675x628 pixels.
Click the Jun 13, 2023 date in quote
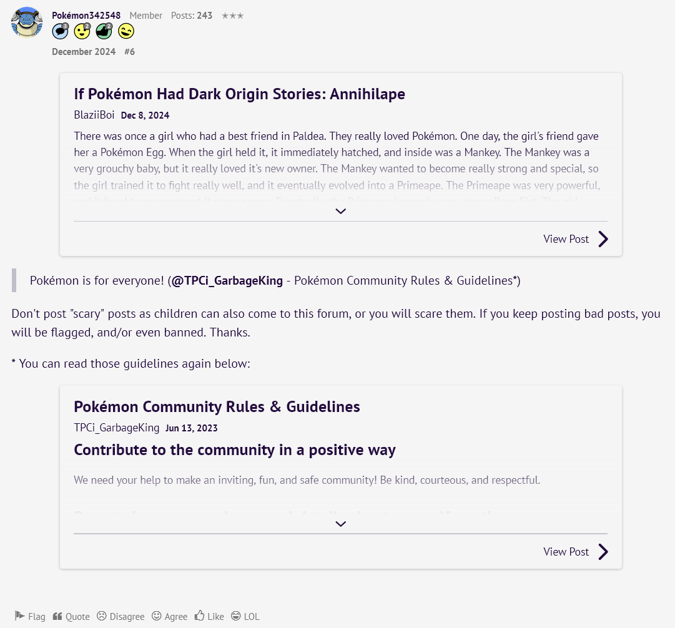192,428
